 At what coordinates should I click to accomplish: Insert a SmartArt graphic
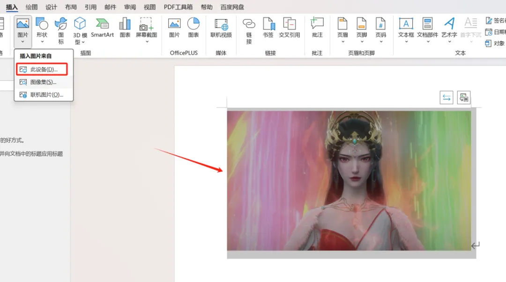click(102, 28)
